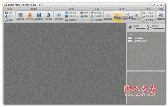Click the speaker 主音量 icon
This screenshot has width=168, height=107.
[130, 27]
